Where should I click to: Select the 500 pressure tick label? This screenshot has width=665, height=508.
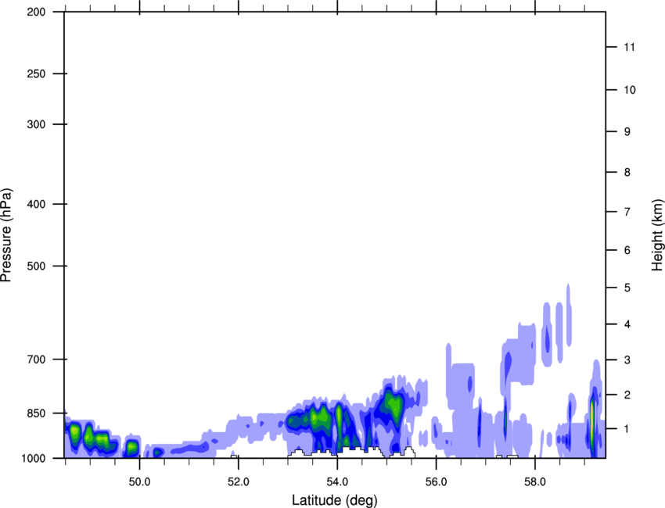click(x=36, y=266)
